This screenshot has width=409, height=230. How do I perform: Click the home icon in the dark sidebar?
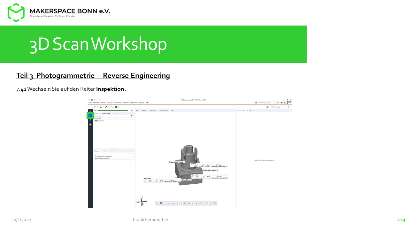click(x=90, y=111)
